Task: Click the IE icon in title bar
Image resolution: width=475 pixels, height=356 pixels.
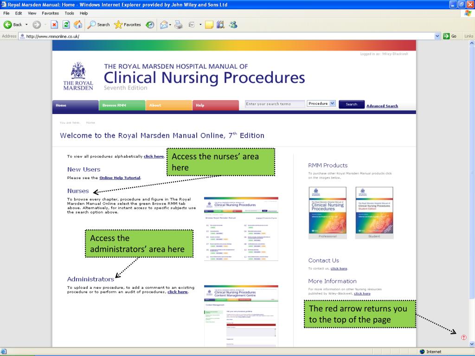Action: pyautogui.click(x=4, y=4)
